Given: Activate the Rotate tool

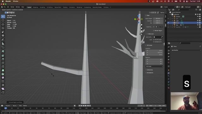Looking at the screenshot, I should (3, 28).
